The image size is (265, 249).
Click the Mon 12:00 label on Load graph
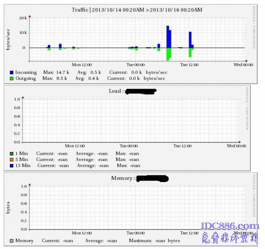click(x=75, y=145)
